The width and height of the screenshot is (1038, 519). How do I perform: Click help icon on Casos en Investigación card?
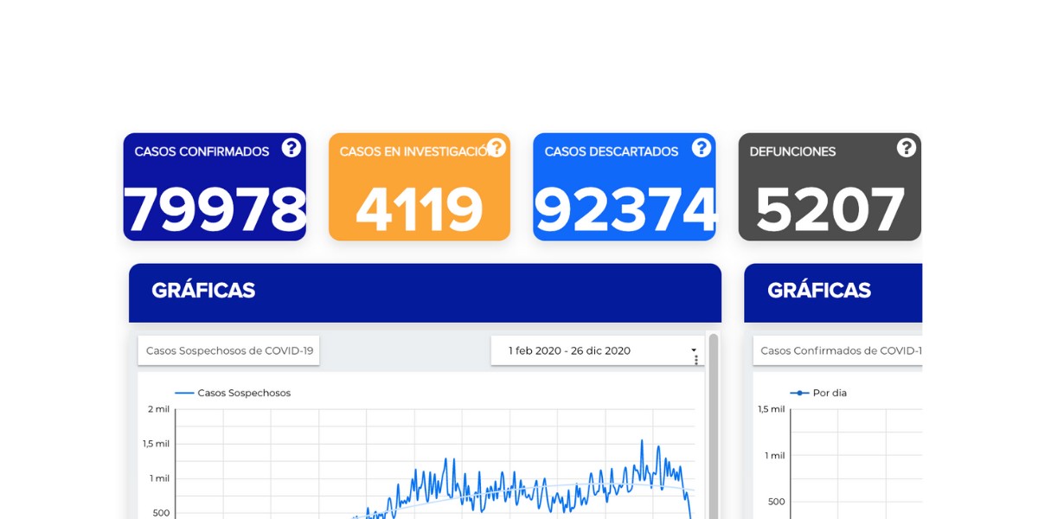(497, 148)
